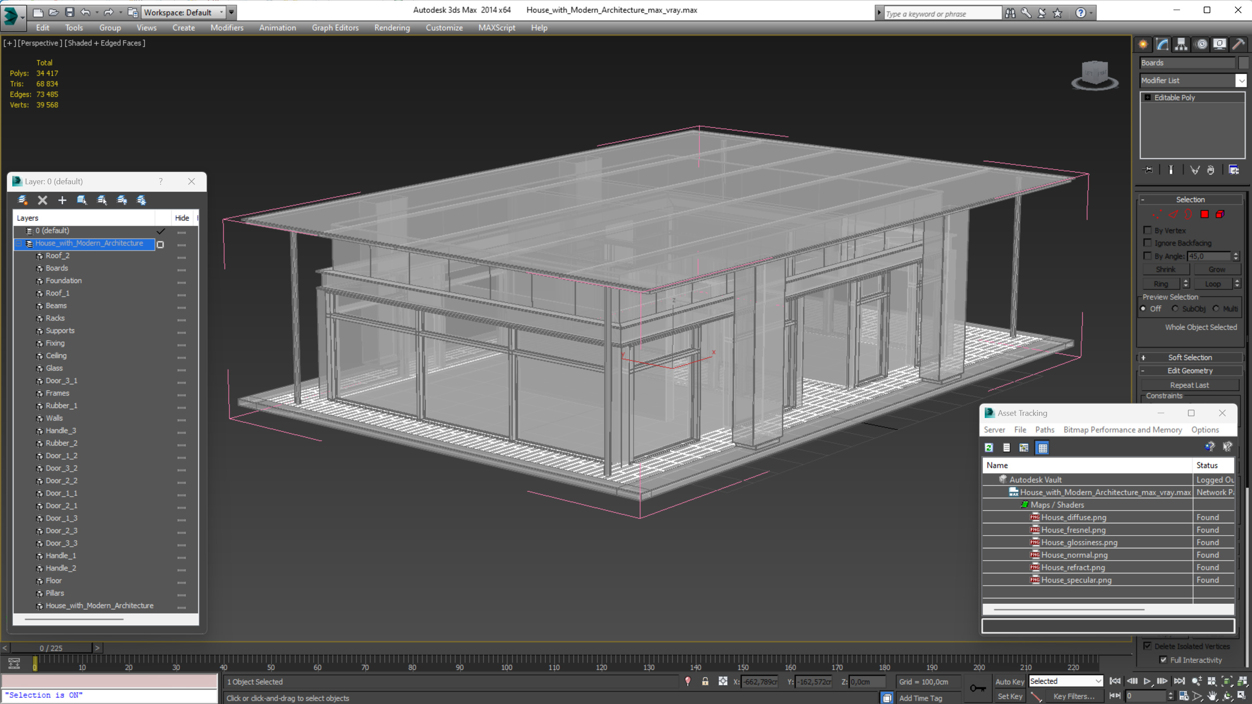Collapse the Selection rollout
This screenshot has width=1252, height=704.
[1190, 200]
